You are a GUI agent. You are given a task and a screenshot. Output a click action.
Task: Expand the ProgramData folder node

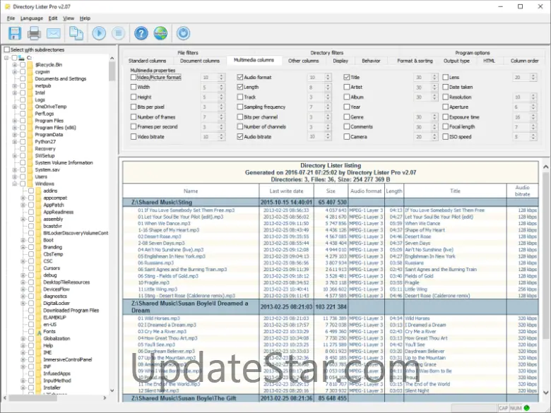click(x=15, y=135)
